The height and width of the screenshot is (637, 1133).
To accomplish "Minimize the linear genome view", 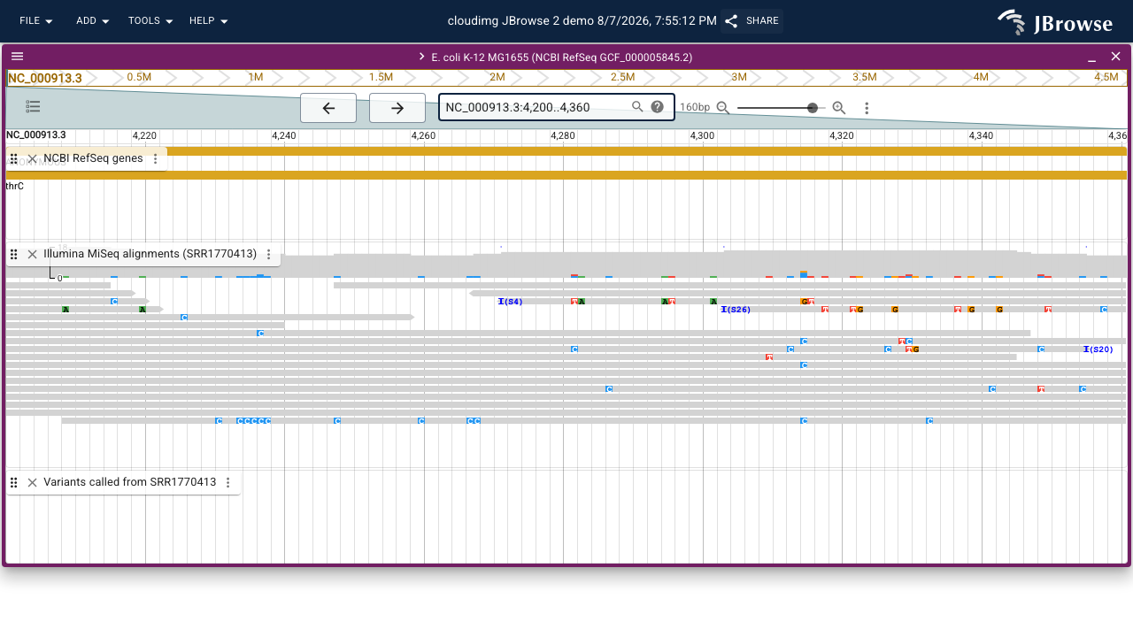I will point(1092,57).
